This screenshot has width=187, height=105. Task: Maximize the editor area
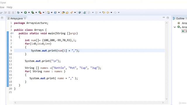click(168, 18)
